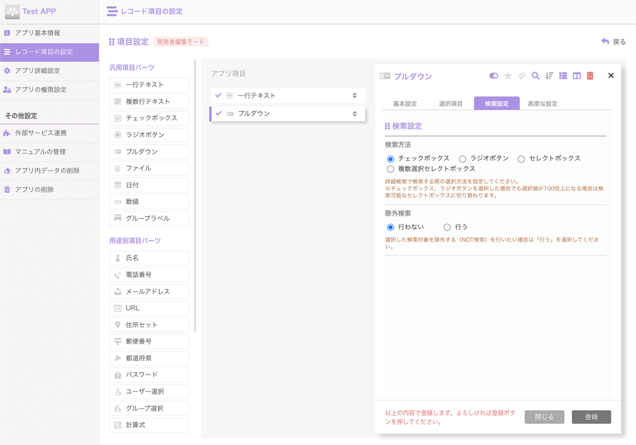The width and height of the screenshot is (636, 445).
Task: Open アプリ内データの削除 in the sidebar
Action: point(49,171)
